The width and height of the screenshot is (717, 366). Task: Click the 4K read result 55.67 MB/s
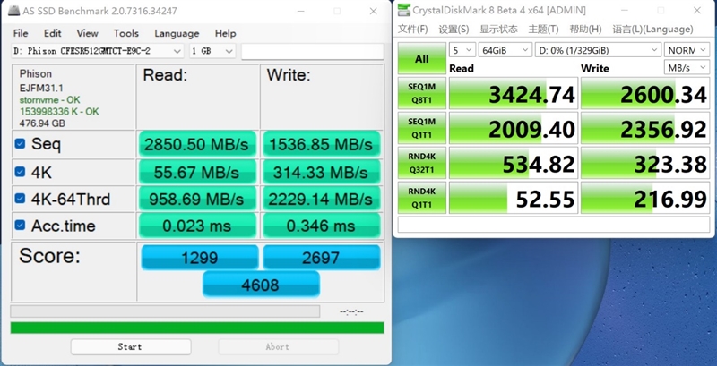pyautogui.click(x=196, y=172)
